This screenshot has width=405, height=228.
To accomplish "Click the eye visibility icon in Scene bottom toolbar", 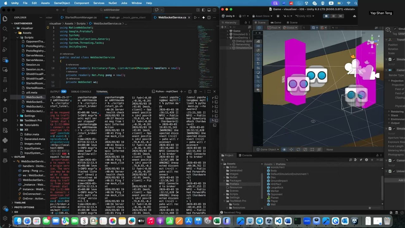I will point(284,149).
